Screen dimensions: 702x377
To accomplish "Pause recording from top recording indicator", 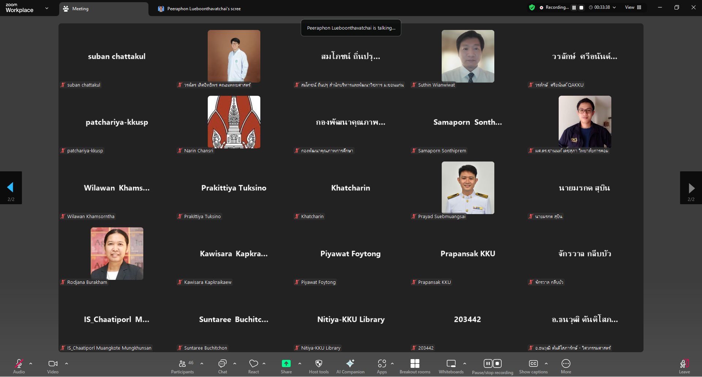I will click(574, 7).
